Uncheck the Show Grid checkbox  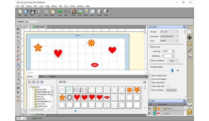[151, 47]
